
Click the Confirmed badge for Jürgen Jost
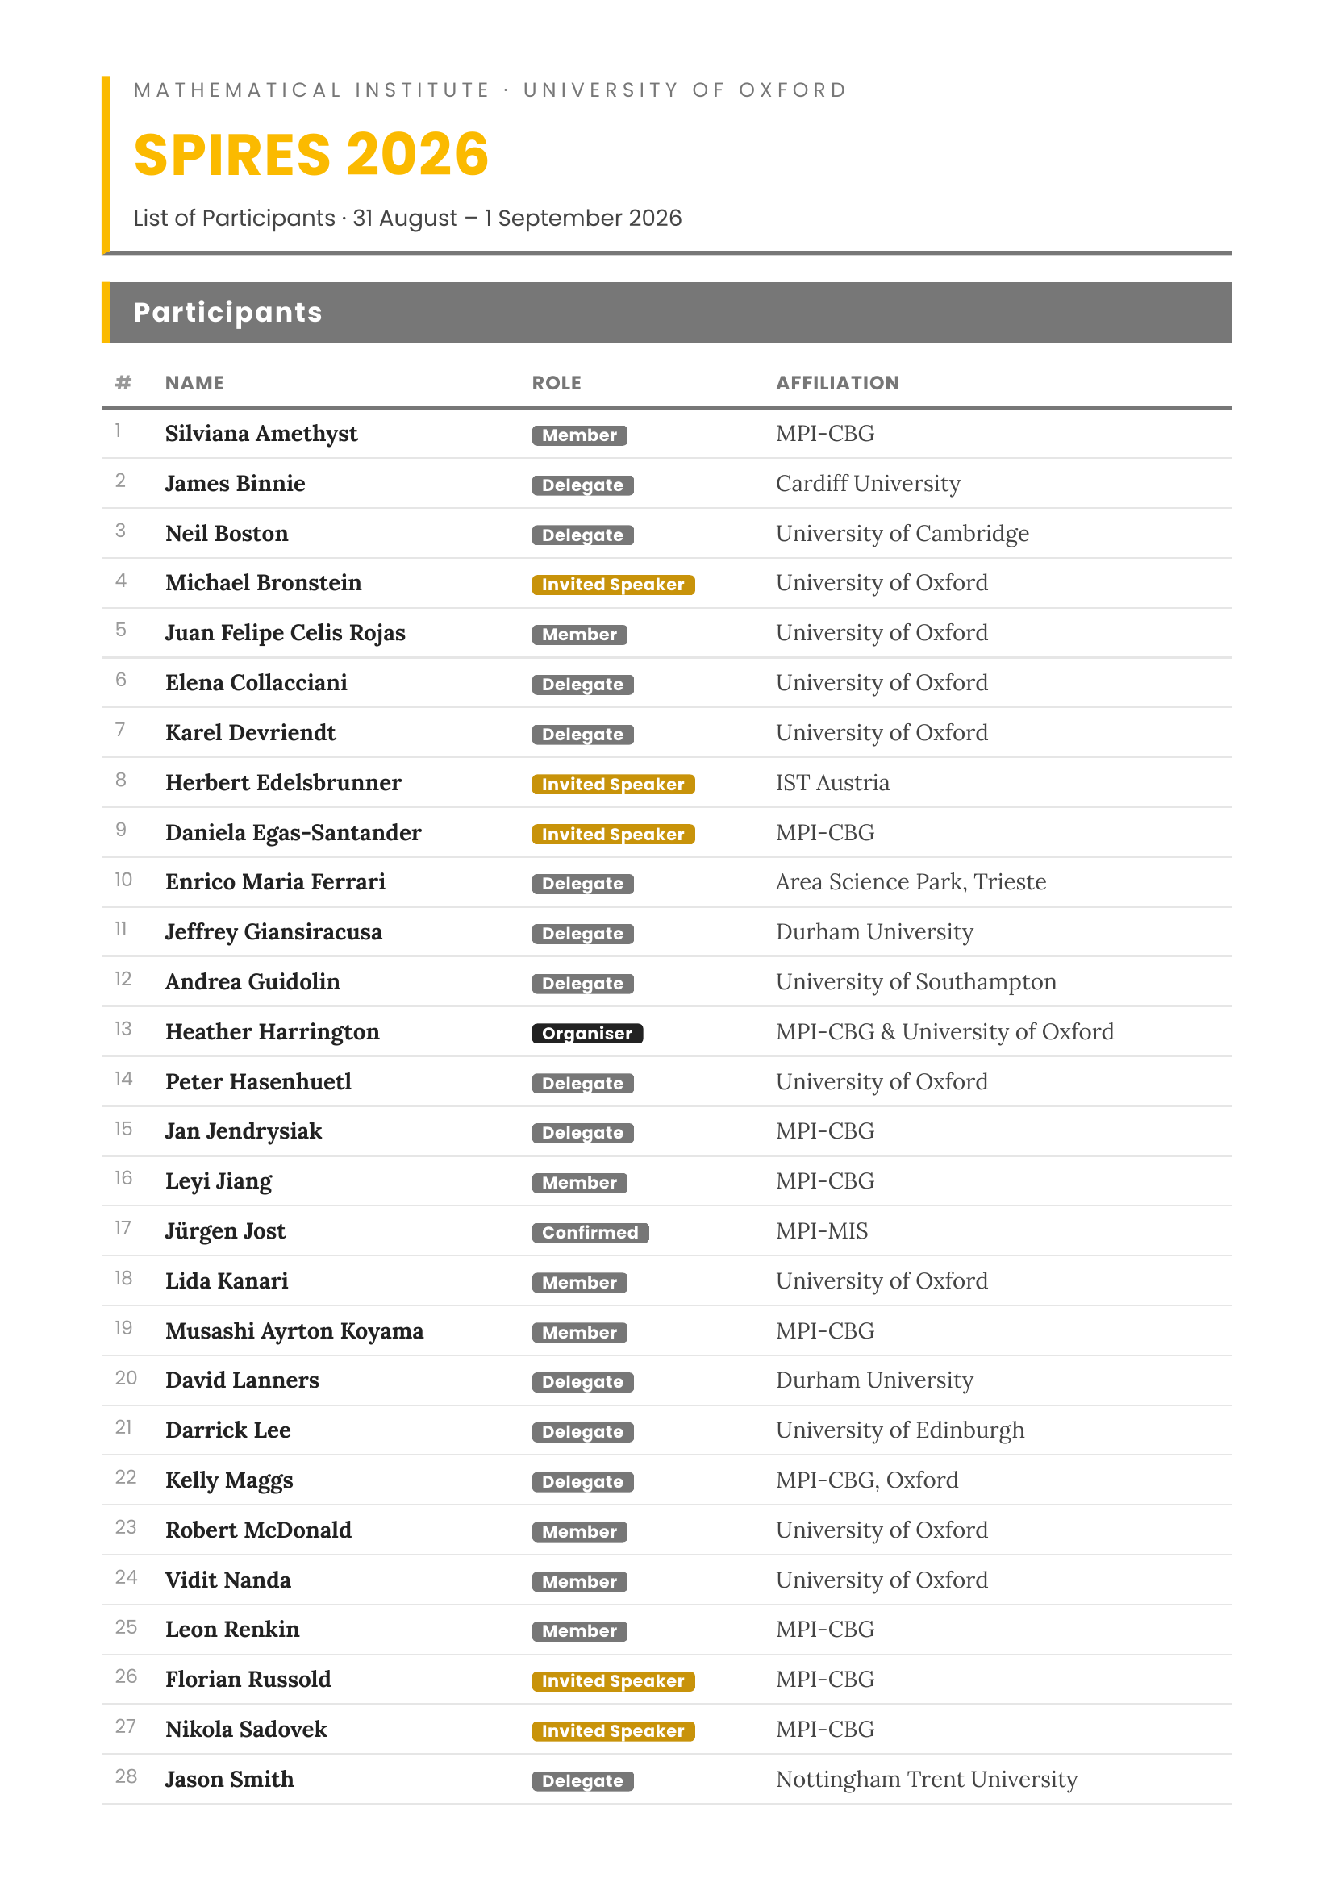(590, 1232)
